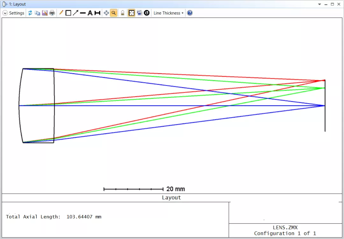The image size is (344, 239).
Task: Click the Refresh/Update layout icon
Action: click(x=30, y=13)
